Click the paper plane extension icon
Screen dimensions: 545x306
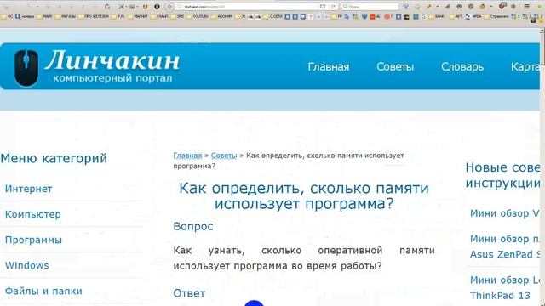[x=447, y=7]
